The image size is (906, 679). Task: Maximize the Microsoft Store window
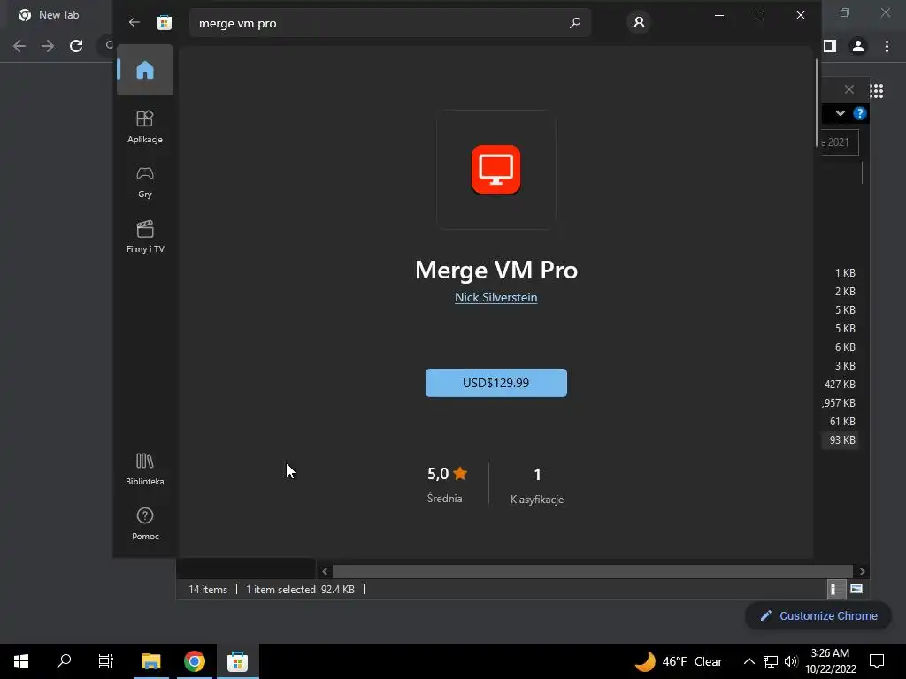click(x=760, y=16)
